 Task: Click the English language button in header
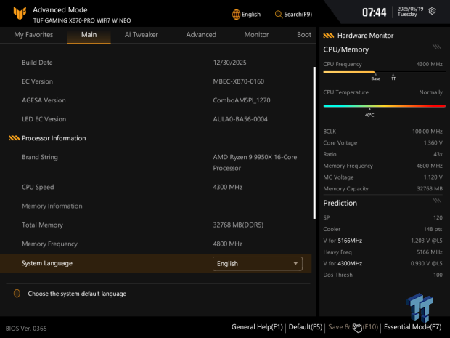(x=246, y=14)
